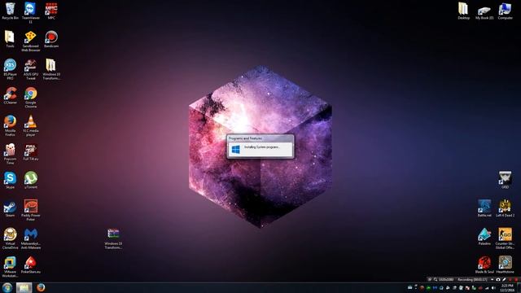Launch the ASUS GPU Tweak shortcut
Image resolution: width=521 pixels, height=293 pixels.
click(x=31, y=68)
